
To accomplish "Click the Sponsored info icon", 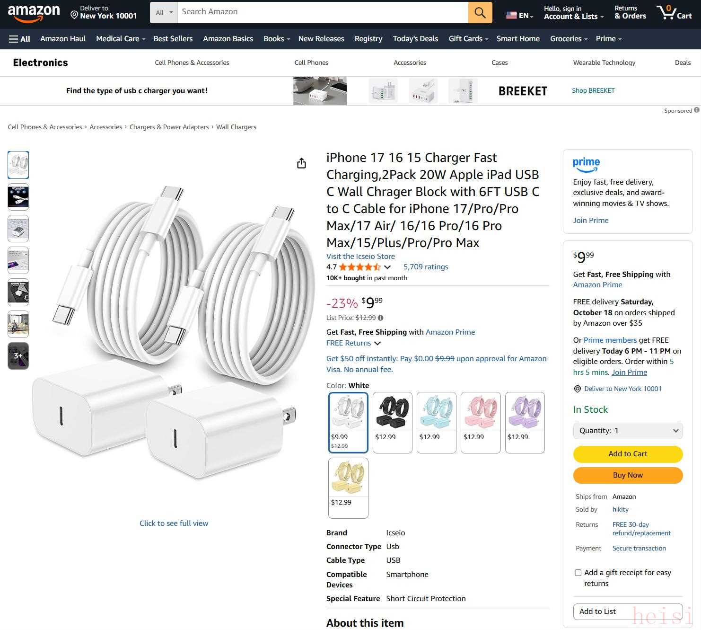I will click(697, 110).
